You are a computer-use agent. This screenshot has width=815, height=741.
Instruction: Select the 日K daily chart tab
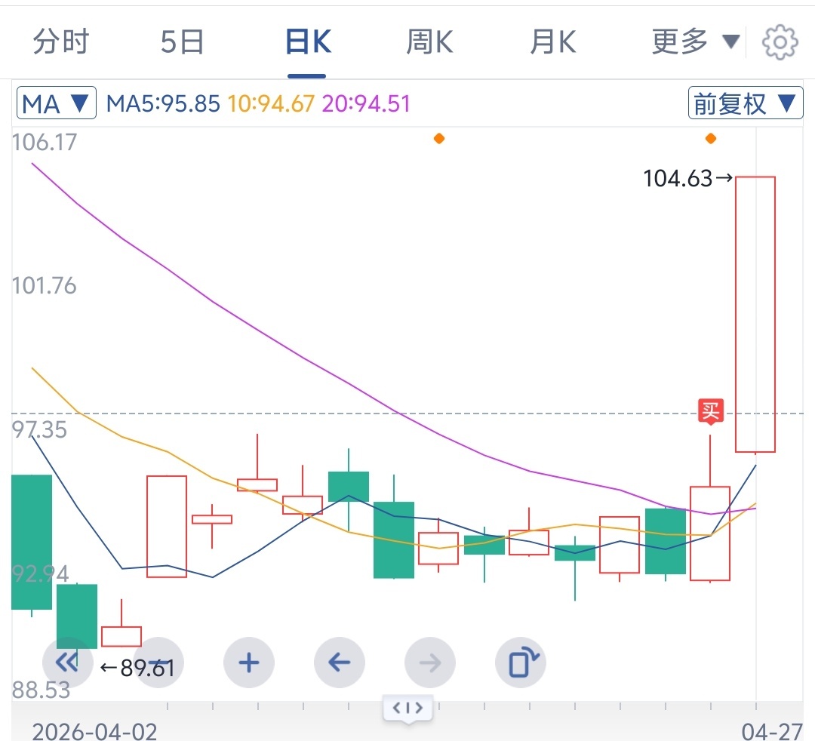tap(307, 42)
